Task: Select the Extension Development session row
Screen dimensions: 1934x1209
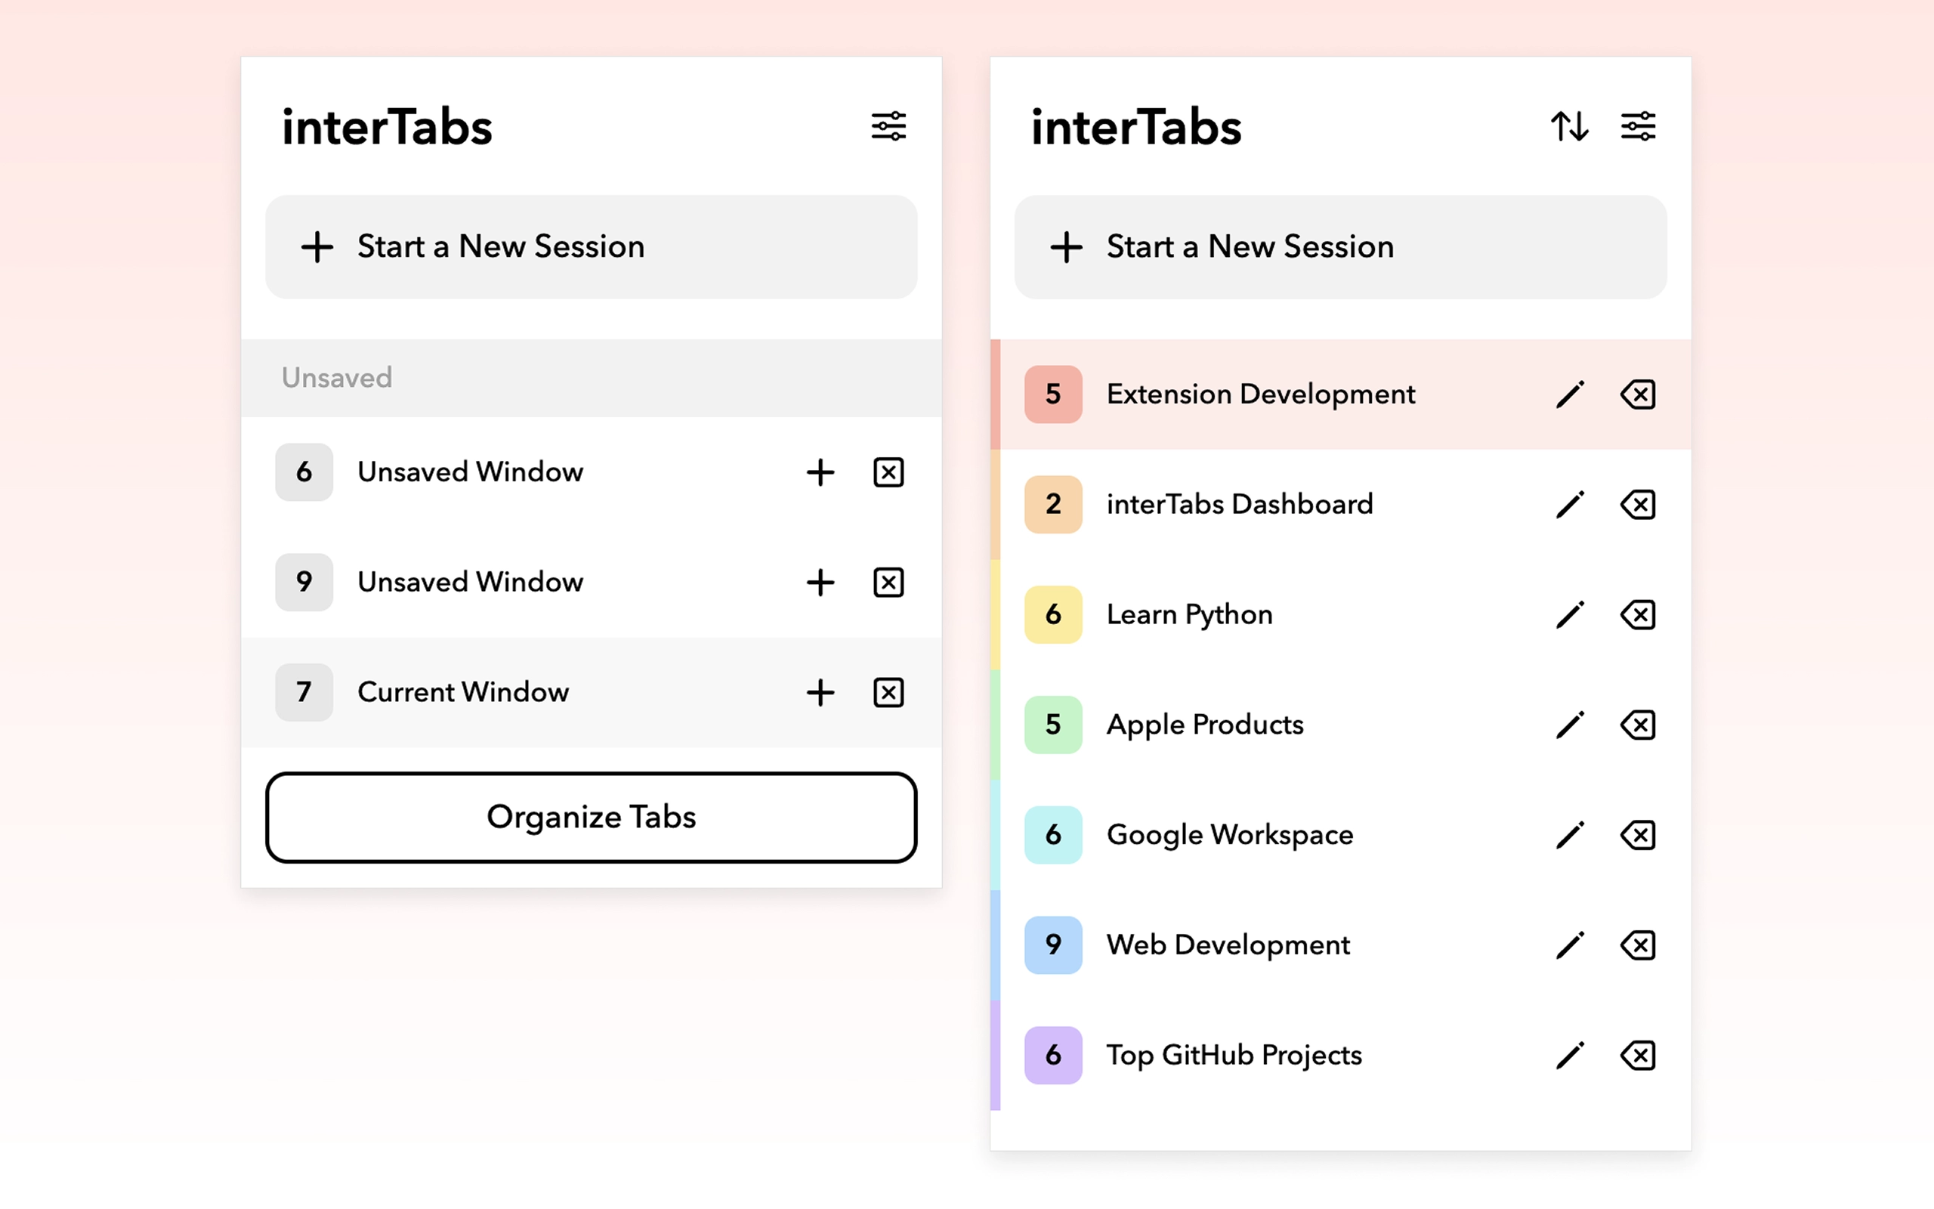Action: click(1260, 394)
